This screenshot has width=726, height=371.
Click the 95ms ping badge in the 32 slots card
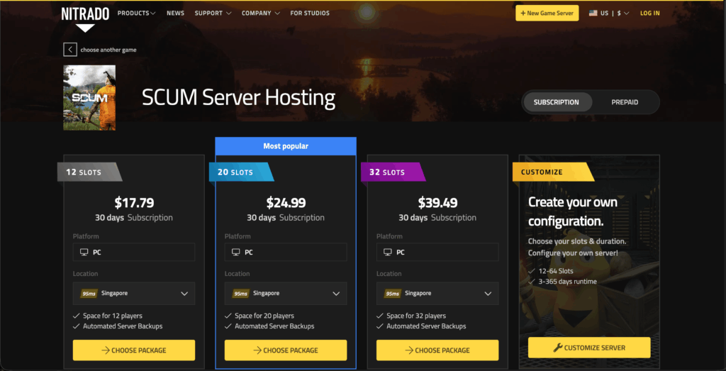pyautogui.click(x=393, y=294)
